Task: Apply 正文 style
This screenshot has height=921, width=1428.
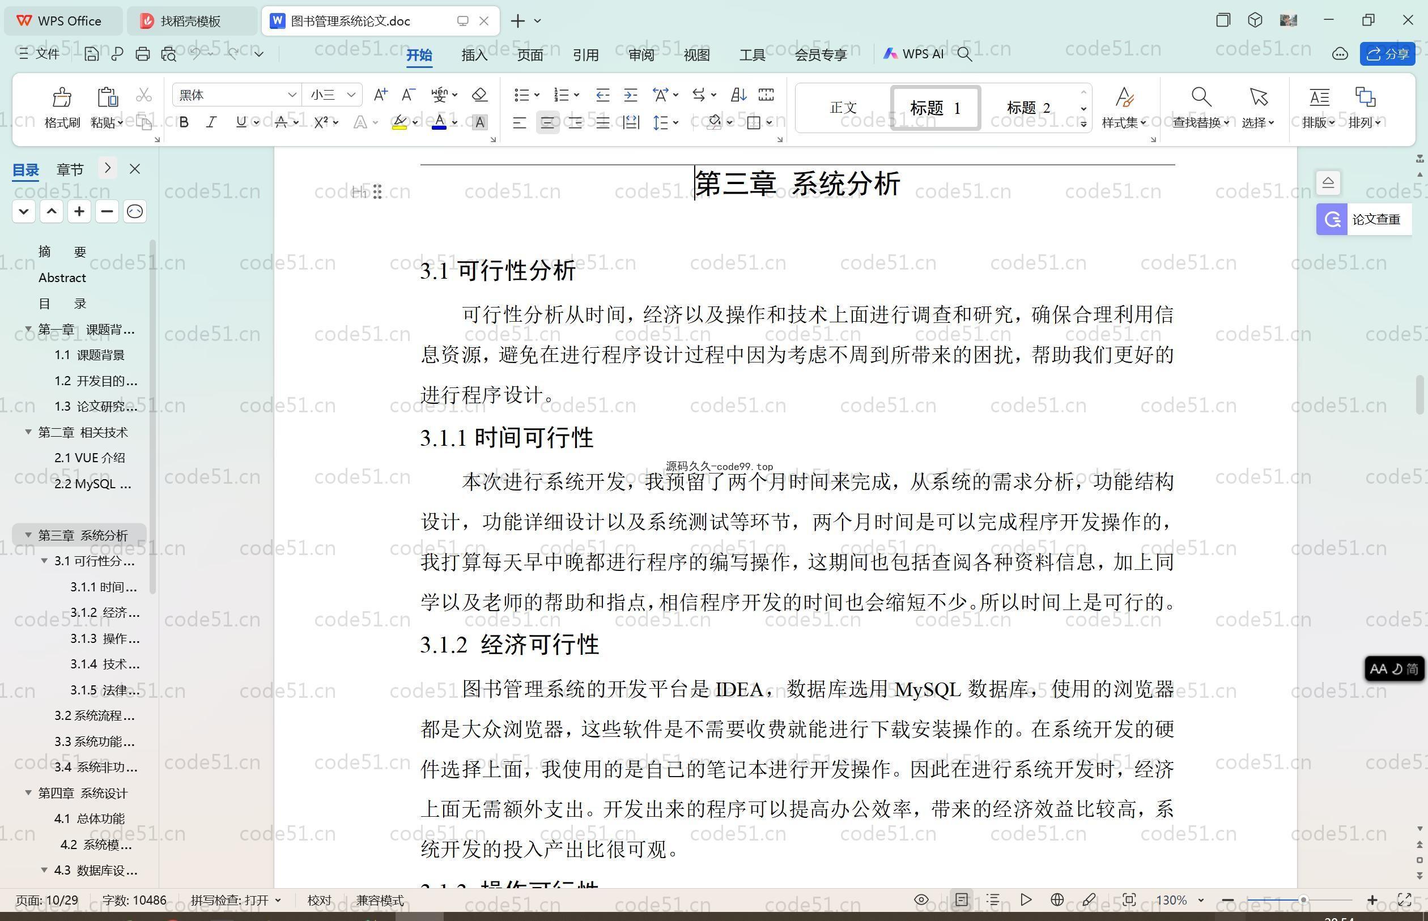Action: (844, 108)
